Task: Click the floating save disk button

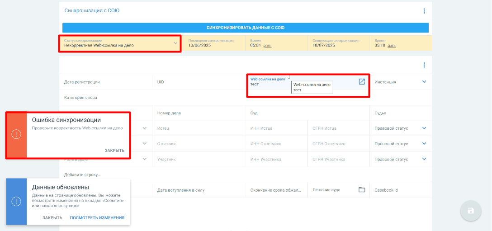Action: click(x=470, y=211)
